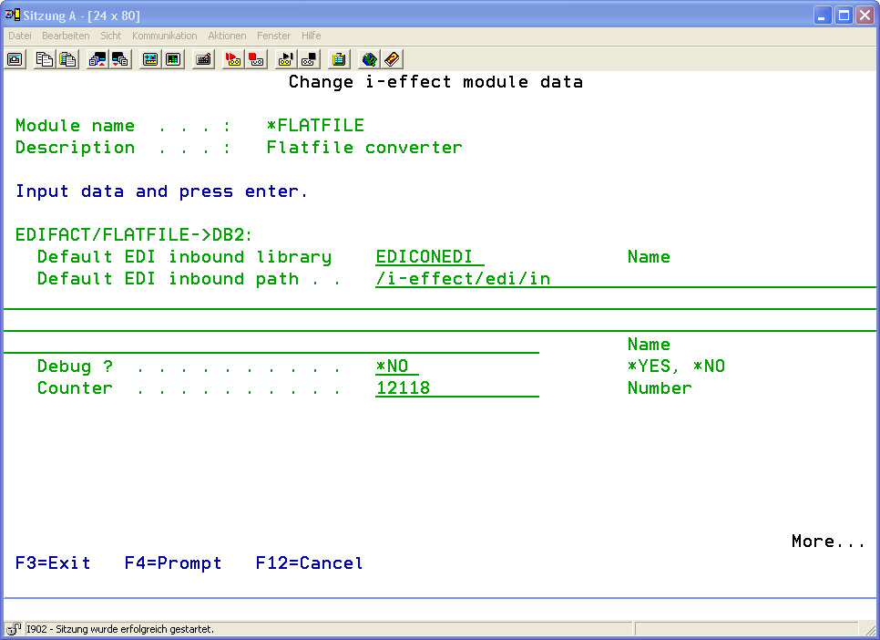Click into the Debug *NO field
This screenshot has height=640, width=880.
(396, 366)
